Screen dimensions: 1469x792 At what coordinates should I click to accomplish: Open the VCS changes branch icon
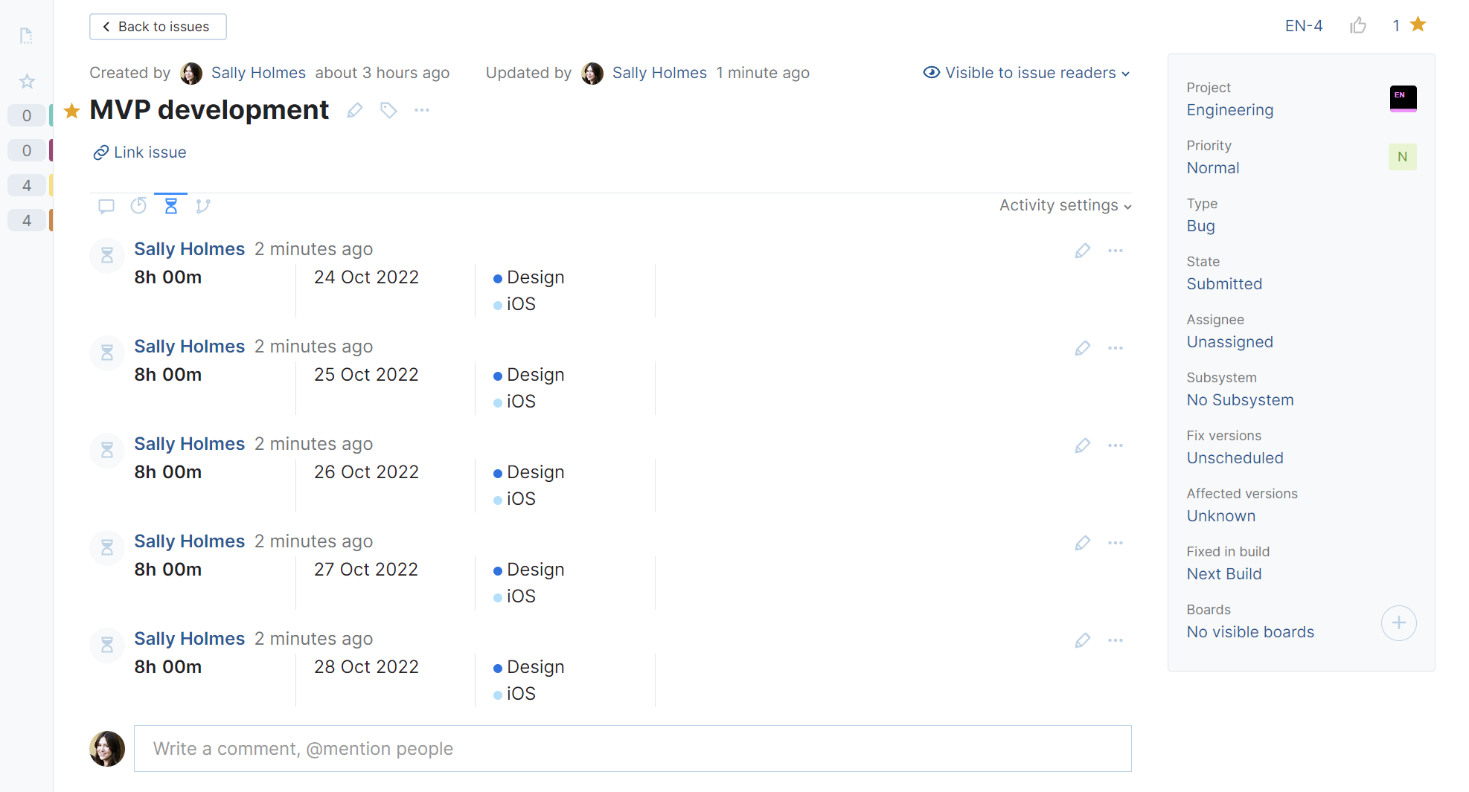[203, 206]
